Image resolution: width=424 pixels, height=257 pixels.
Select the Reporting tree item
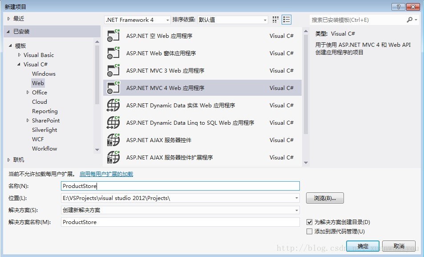coord(44,111)
